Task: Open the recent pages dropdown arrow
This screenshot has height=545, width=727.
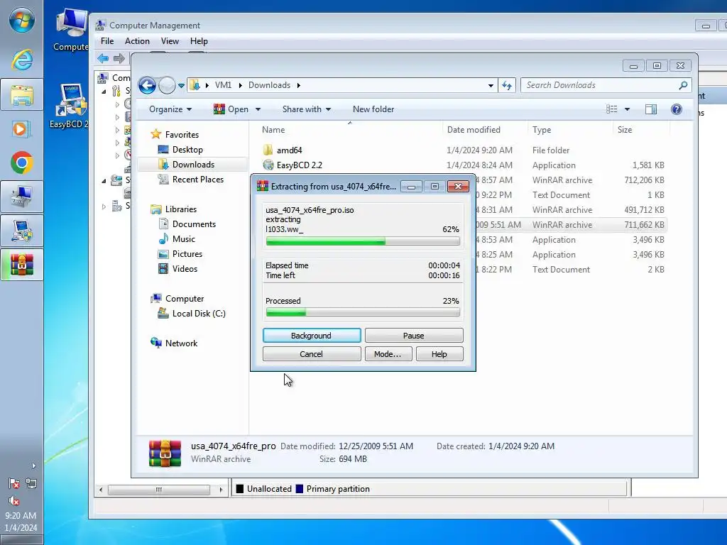Action: point(181,86)
